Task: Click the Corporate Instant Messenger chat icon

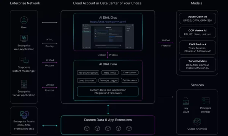Action: (x=24, y=60)
